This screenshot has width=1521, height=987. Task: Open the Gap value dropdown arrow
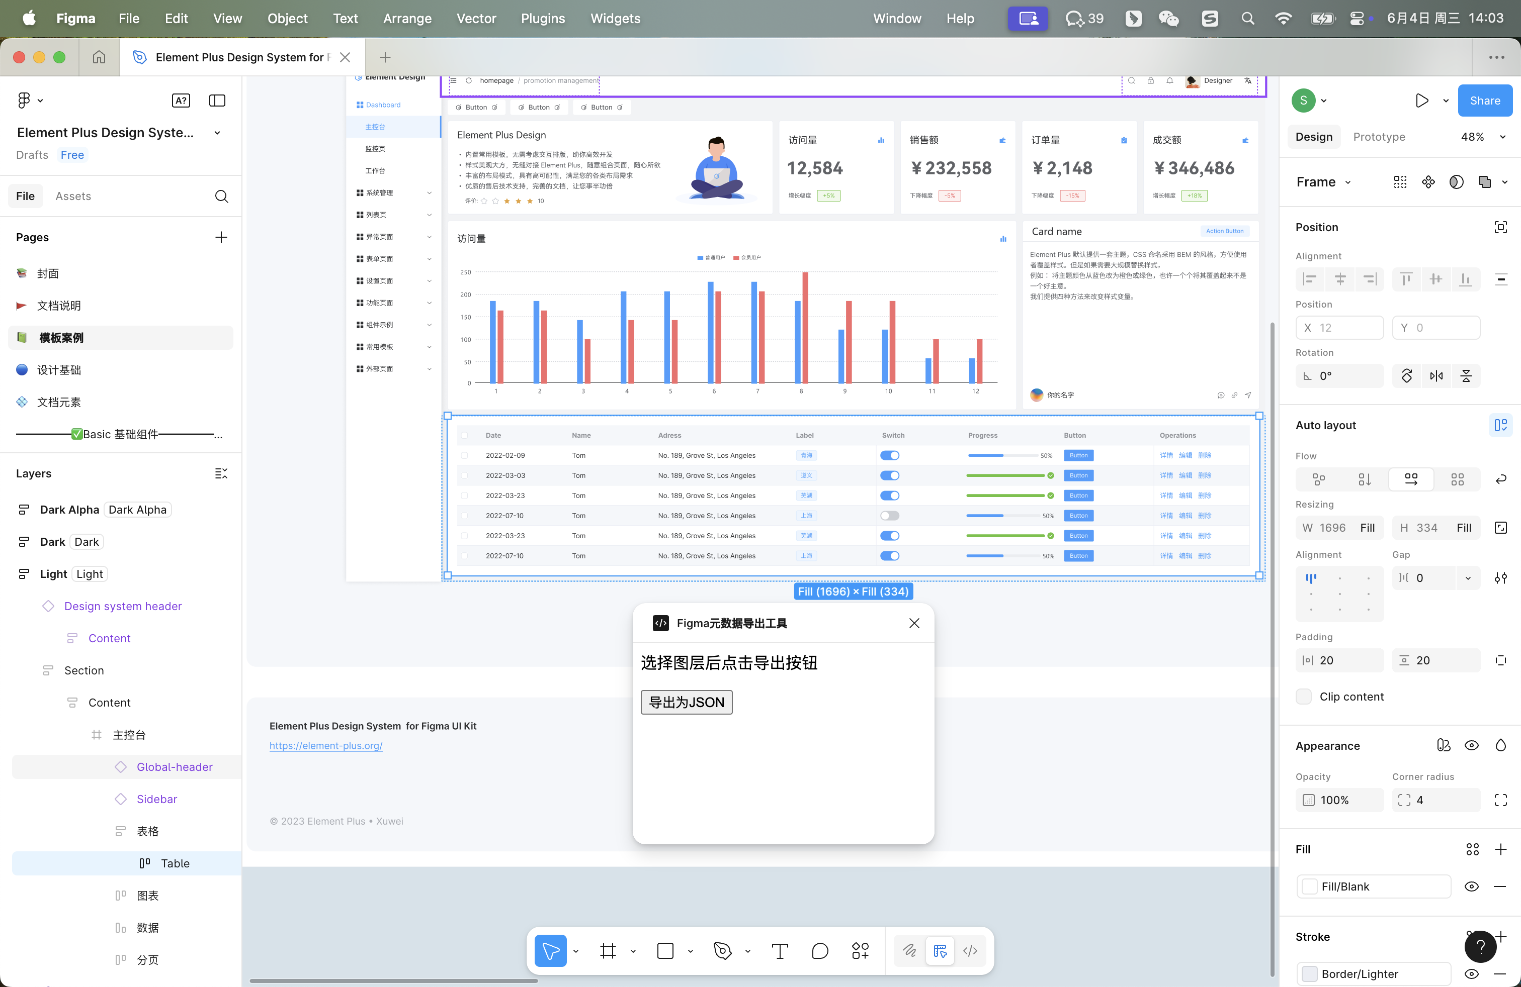(1468, 578)
